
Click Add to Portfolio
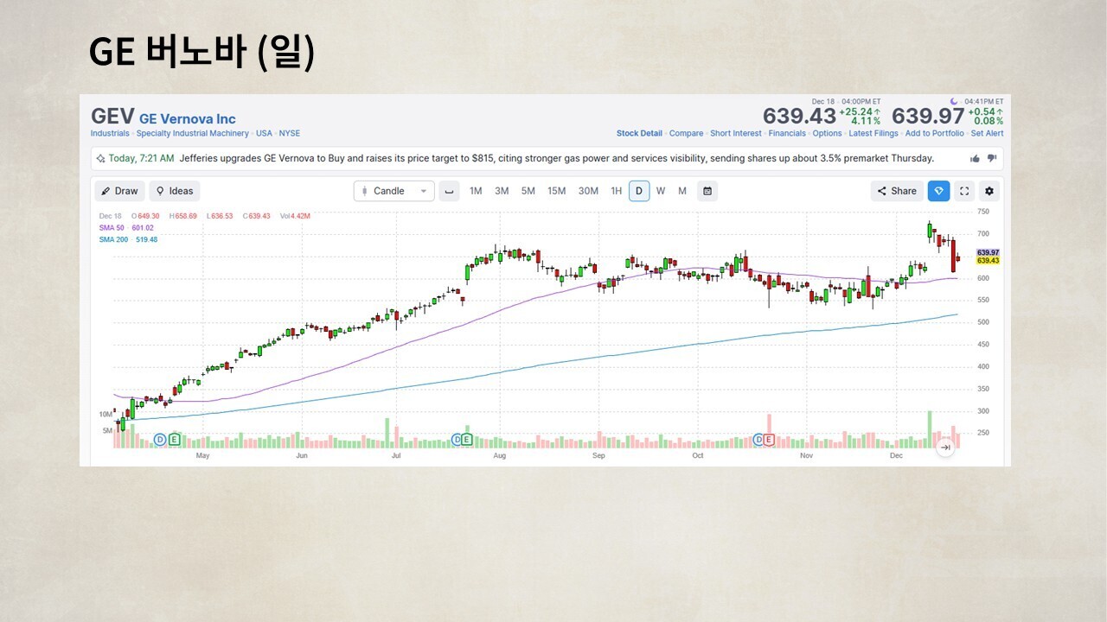935,134
